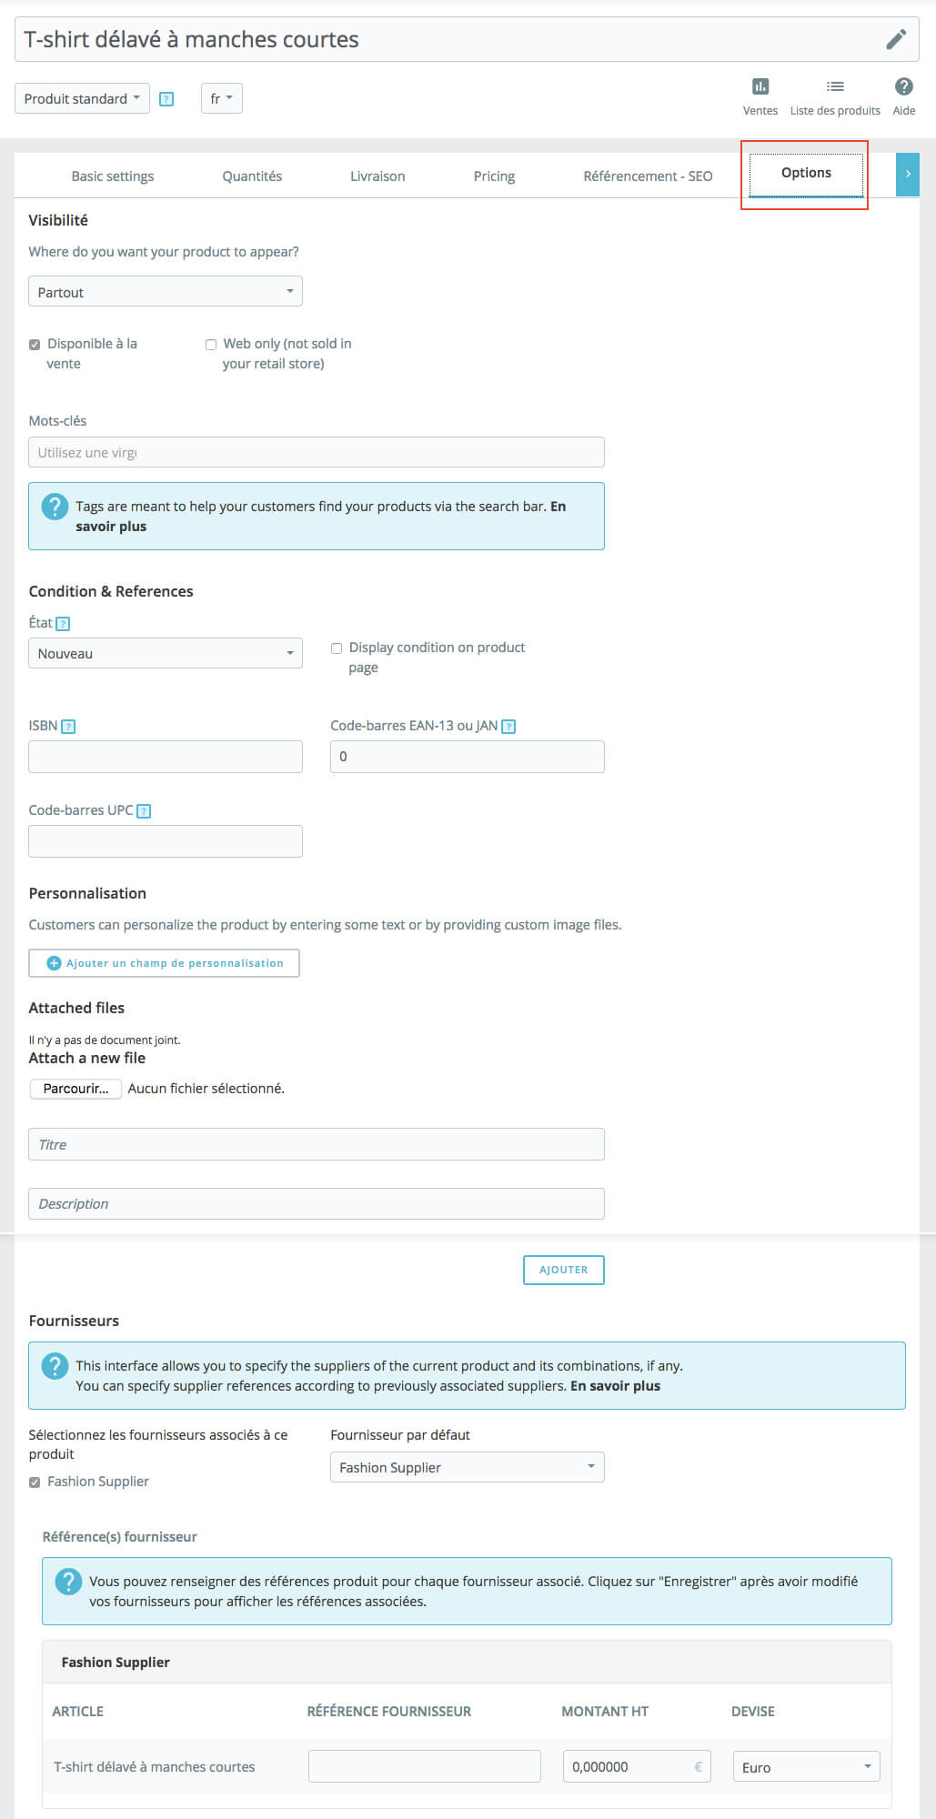Open the Référencement - SEO tab
This screenshot has width=936, height=1819.
648,176
